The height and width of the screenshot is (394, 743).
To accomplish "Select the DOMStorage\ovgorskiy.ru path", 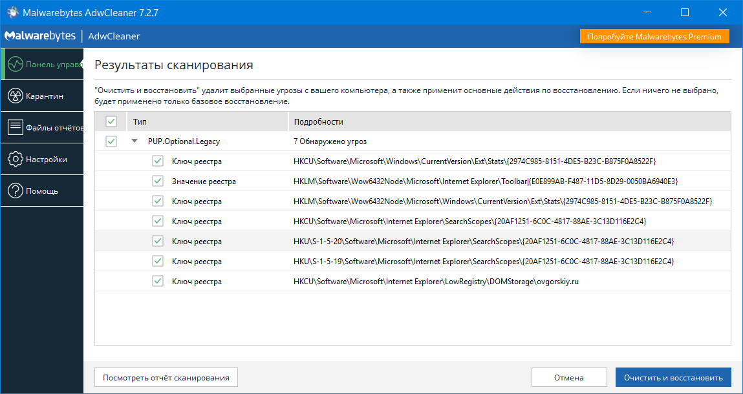I will click(436, 282).
